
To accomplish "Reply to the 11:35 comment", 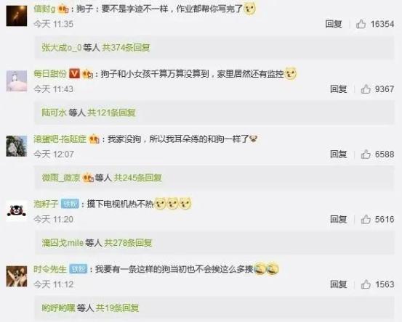I will (x=333, y=24).
